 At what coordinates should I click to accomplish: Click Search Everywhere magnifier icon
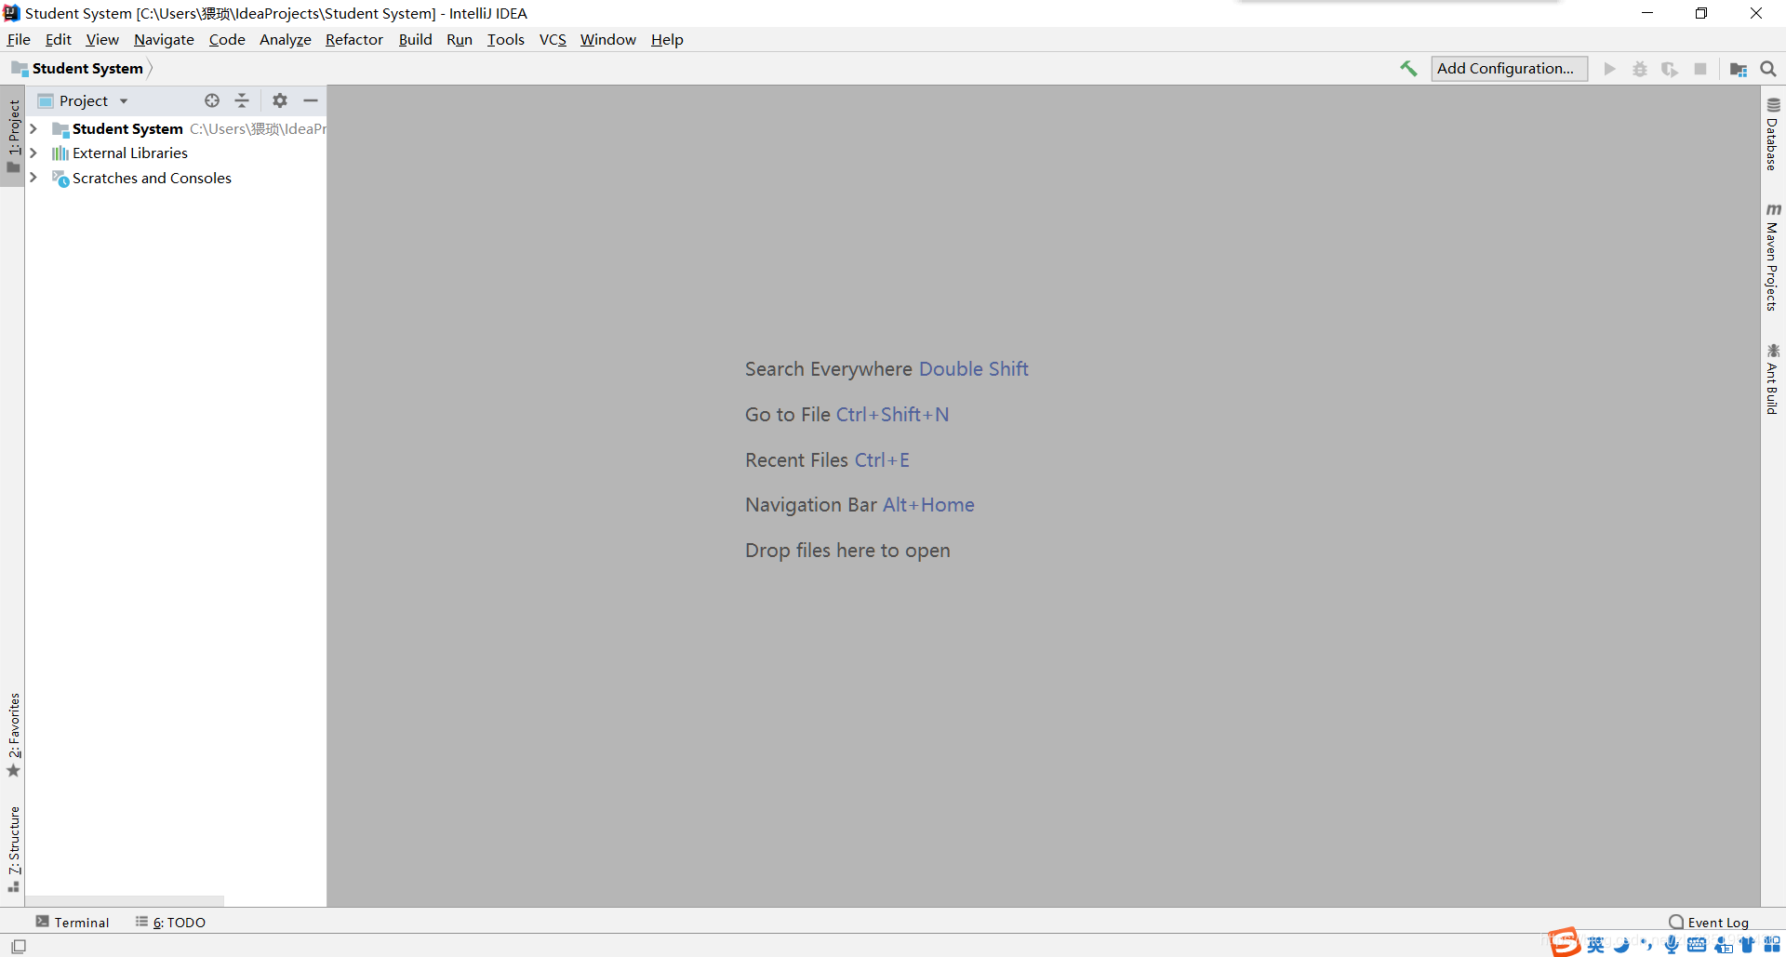point(1768,69)
